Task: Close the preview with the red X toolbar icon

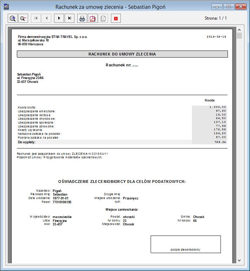Action: [116, 18]
